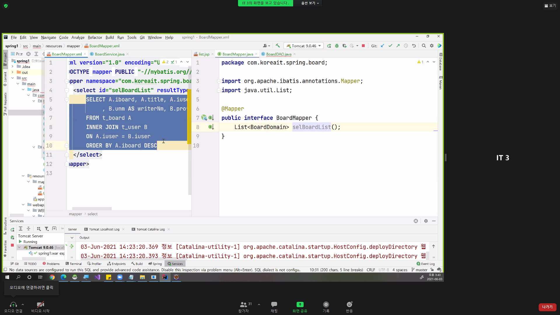Stop the running Tomcat with red square icon
The width and height of the screenshot is (560, 315).
tap(363, 46)
